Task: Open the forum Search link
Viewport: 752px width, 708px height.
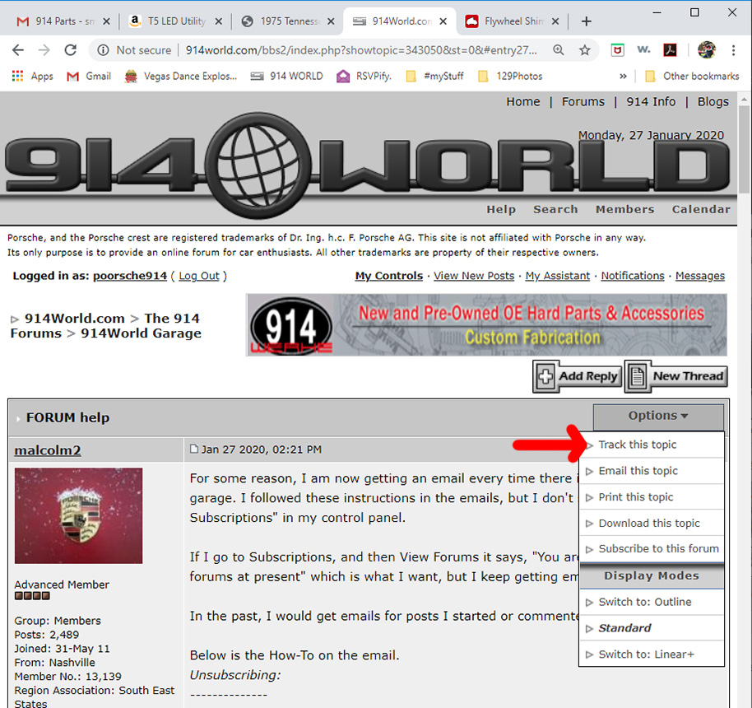Action: click(x=555, y=209)
